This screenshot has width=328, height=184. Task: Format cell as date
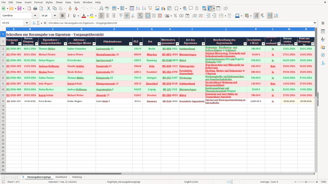(187, 16)
